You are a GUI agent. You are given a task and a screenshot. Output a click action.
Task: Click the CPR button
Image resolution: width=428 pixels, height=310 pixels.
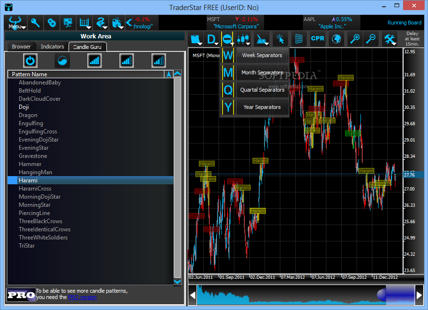click(318, 38)
